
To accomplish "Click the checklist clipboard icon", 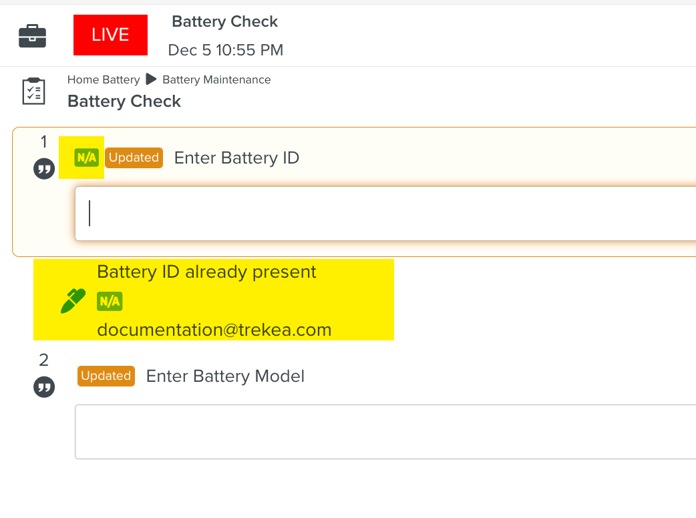I will coord(33,91).
